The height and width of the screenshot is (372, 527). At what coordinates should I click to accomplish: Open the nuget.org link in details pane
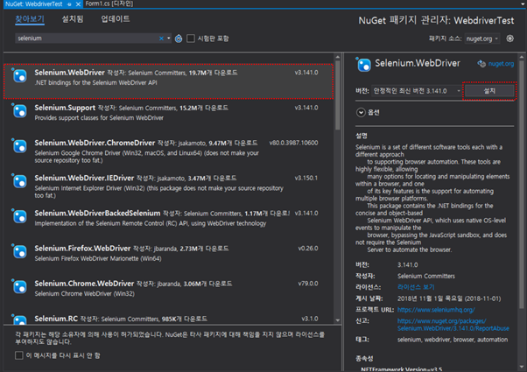(x=501, y=64)
